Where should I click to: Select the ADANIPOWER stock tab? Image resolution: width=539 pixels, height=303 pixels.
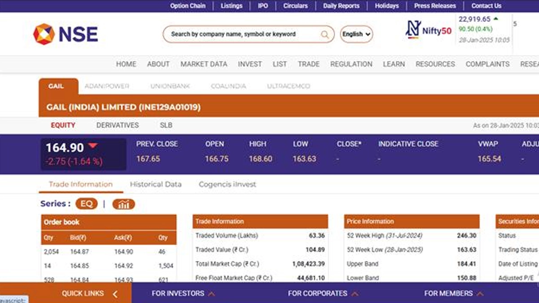point(107,86)
